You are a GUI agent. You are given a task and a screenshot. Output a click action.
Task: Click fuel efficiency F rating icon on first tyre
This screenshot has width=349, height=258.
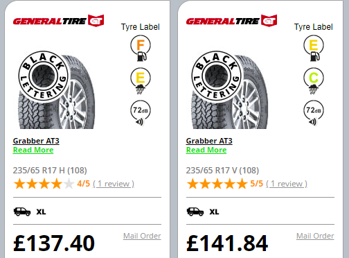point(141,48)
